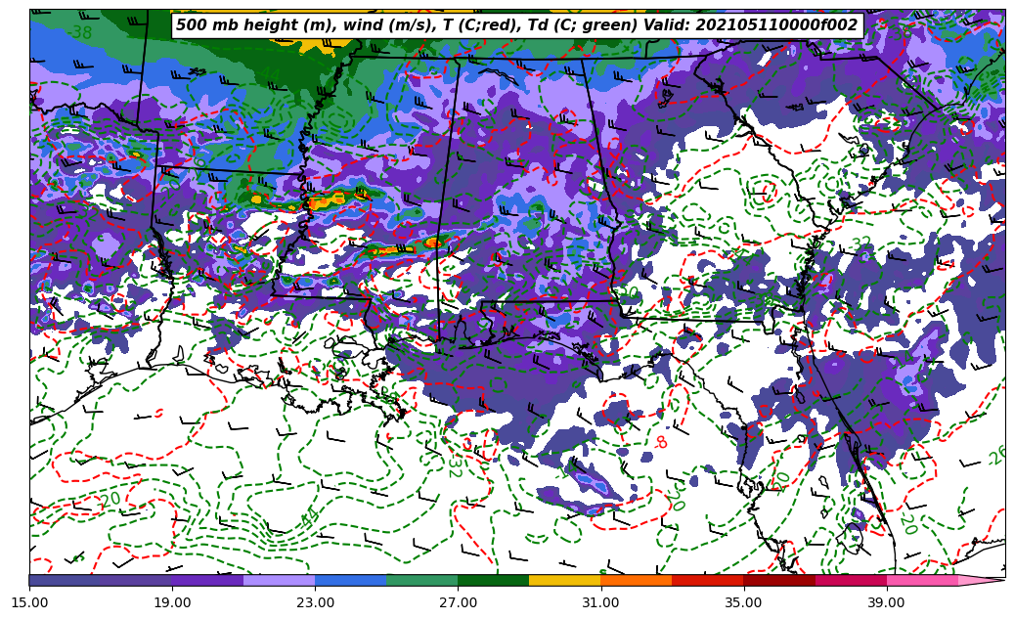
Task: Select the dark maroon colorbar segment
Action: pyautogui.click(x=778, y=581)
